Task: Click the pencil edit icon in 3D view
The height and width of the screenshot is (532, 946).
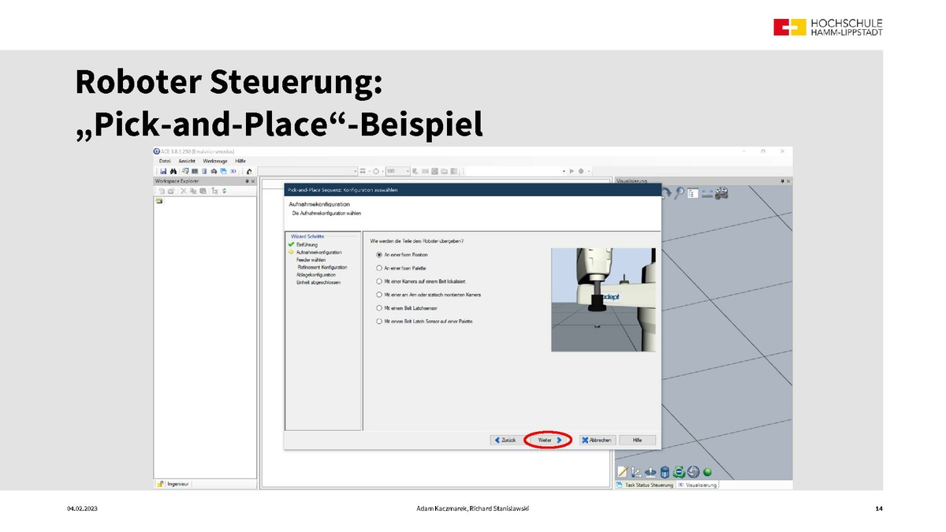Action: tap(622, 472)
